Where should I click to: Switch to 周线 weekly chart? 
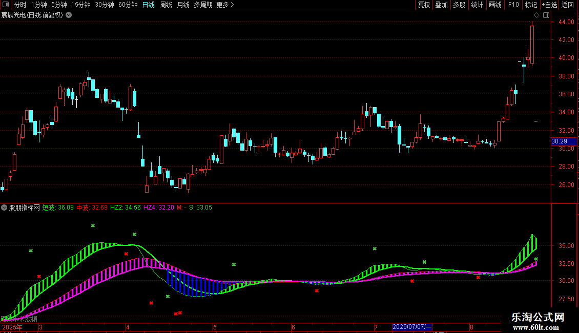166,5
